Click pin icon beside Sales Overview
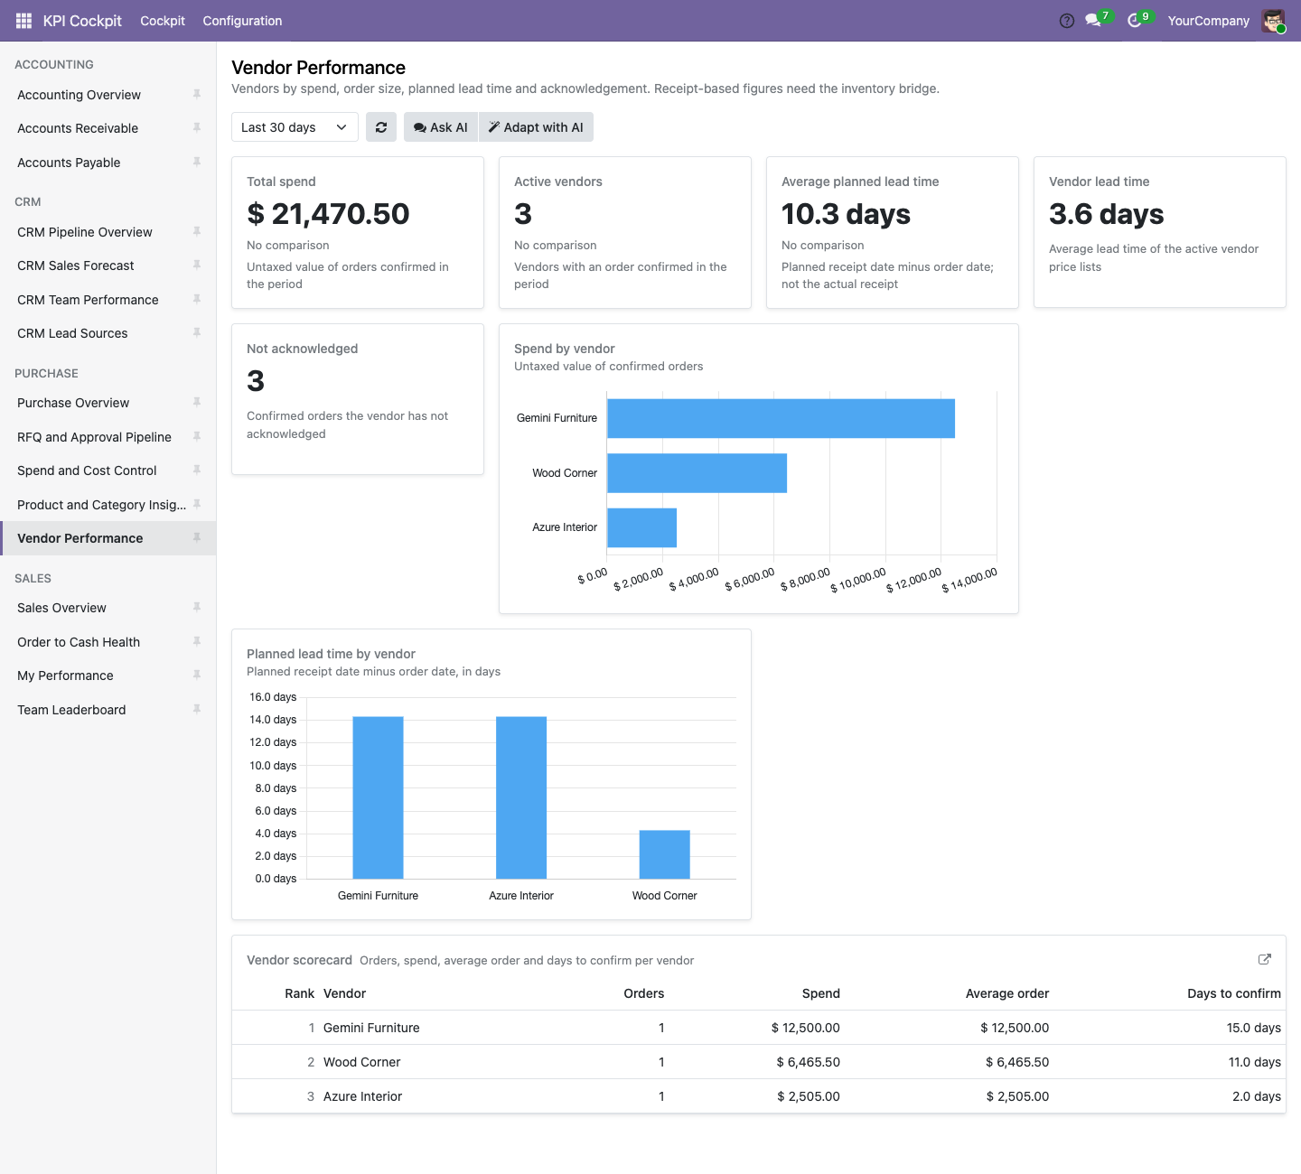The height and width of the screenshot is (1174, 1301). coord(196,607)
